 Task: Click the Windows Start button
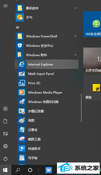pos(5,170)
